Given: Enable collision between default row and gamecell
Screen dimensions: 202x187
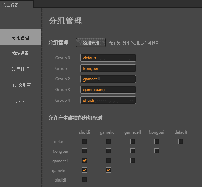Looking at the screenshot, I should point(133,141).
